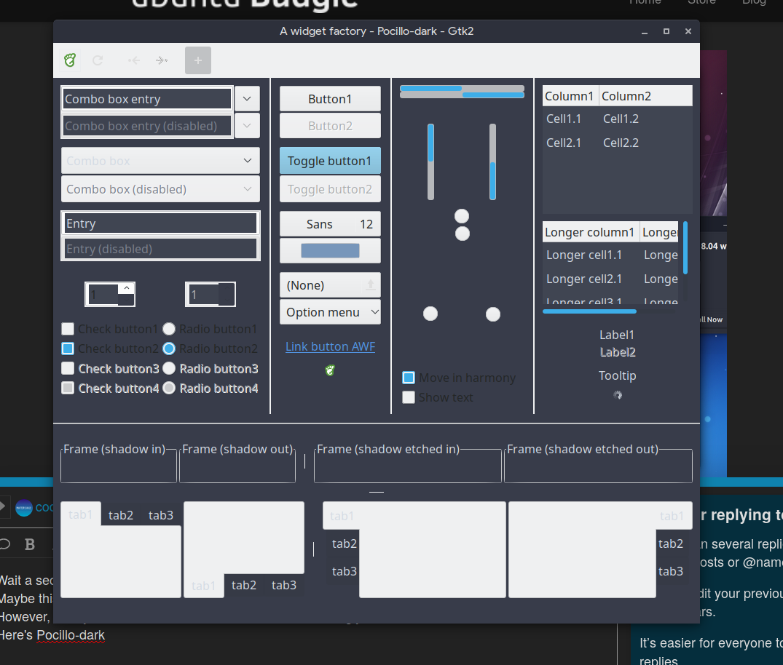Click Button1
783x665 pixels.
330,99
